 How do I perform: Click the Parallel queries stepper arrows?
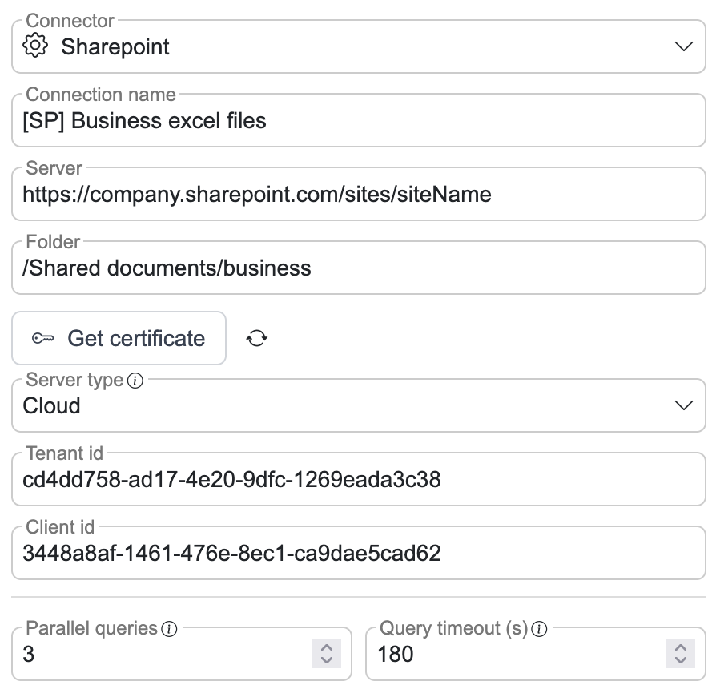point(326,654)
